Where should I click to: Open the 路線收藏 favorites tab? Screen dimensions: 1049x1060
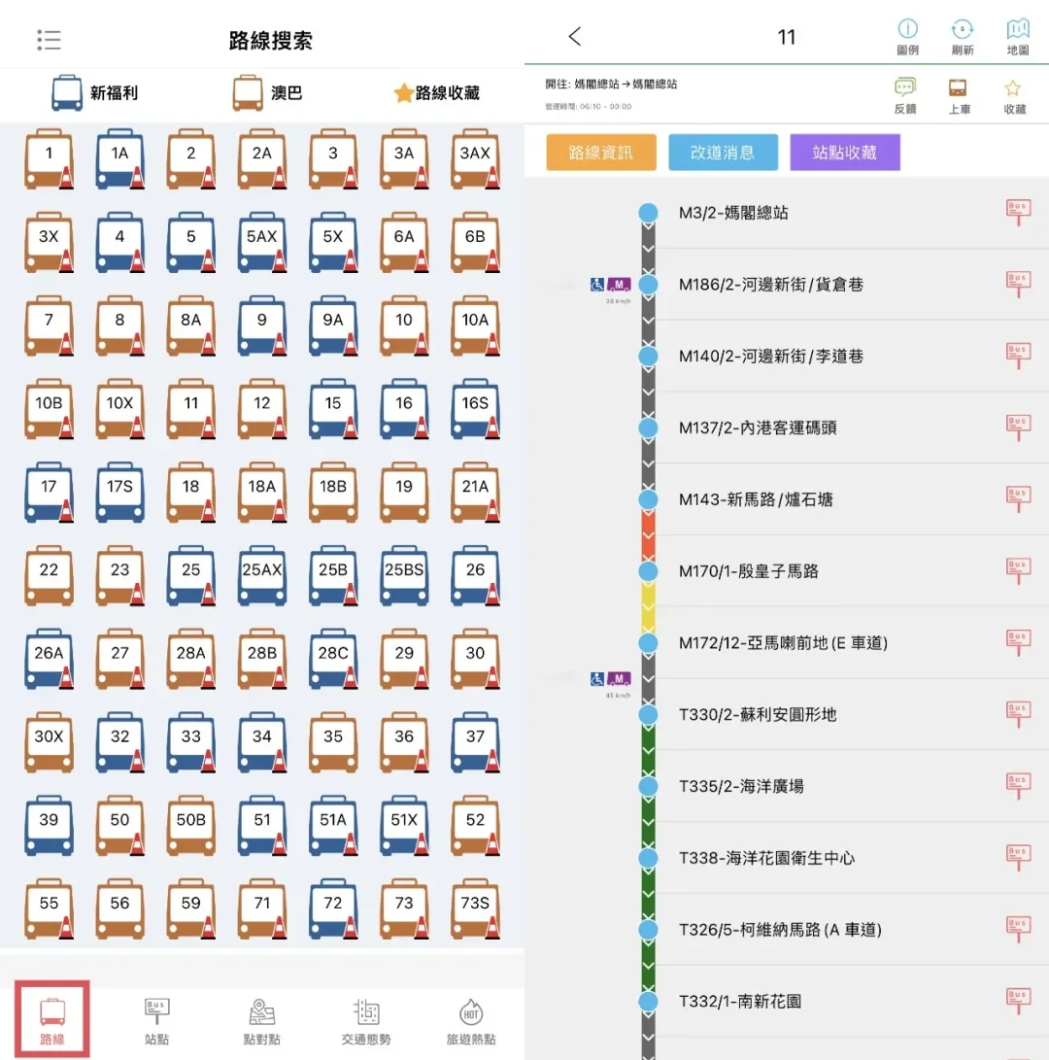[x=436, y=94]
